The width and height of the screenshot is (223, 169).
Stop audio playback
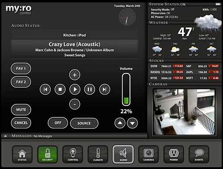tap(60, 89)
